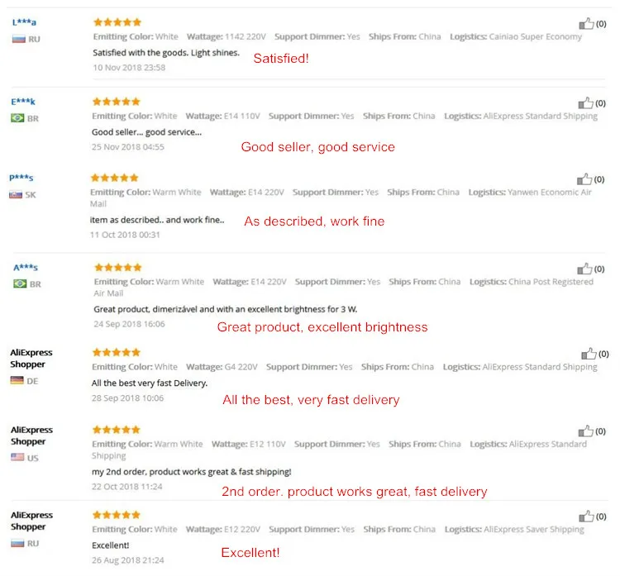Open reviewer profile L***a

click(x=24, y=22)
